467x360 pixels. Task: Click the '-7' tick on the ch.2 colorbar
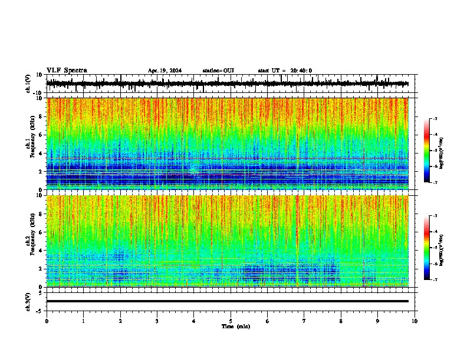tap(435, 279)
